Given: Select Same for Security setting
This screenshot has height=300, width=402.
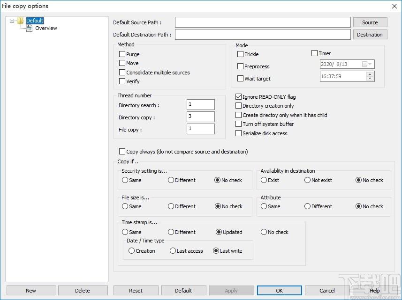Looking at the screenshot, I should (x=125, y=180).
